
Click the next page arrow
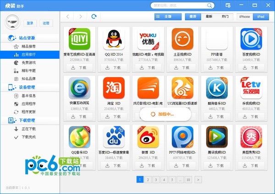click(198, 180)
